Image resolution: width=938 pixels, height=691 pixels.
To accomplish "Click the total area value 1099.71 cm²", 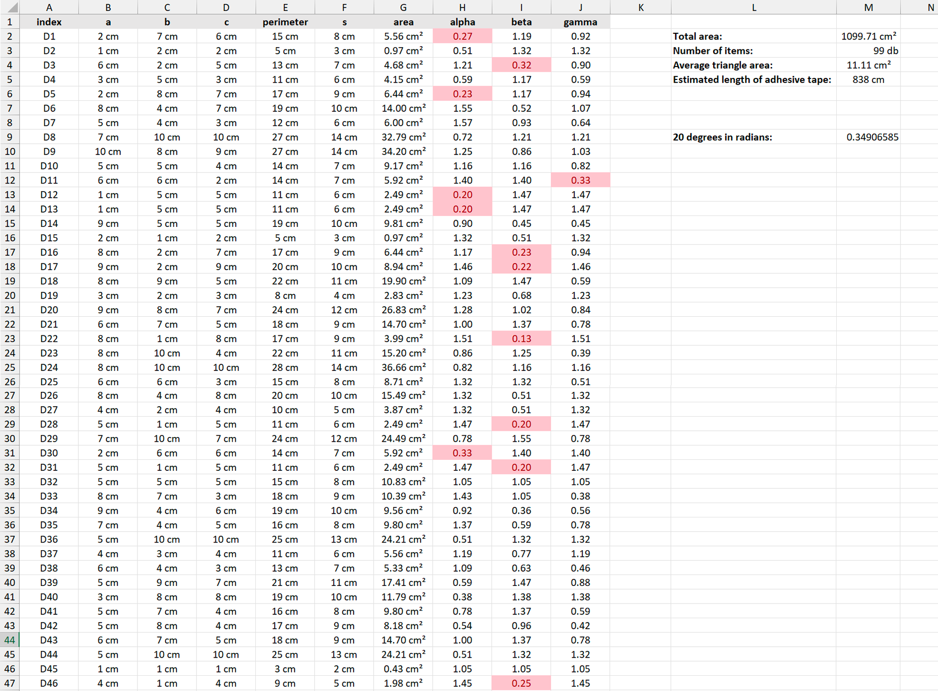I will [x=868, y=36].
